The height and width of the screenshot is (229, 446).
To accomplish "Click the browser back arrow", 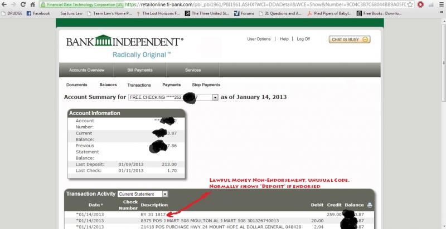I will tap(6, 4).
